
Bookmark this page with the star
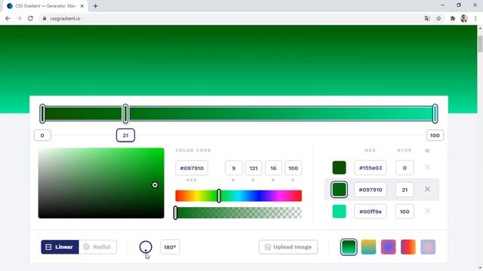(438, 18)
